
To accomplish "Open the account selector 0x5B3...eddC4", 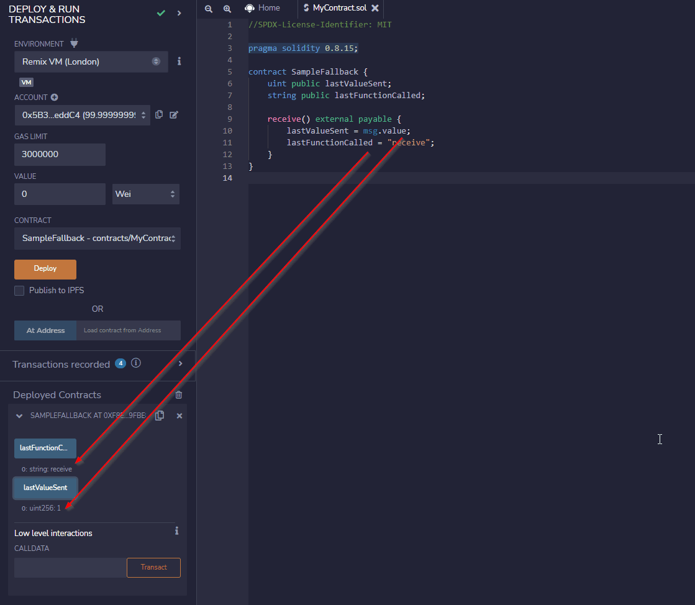I will tap(82, 116).
